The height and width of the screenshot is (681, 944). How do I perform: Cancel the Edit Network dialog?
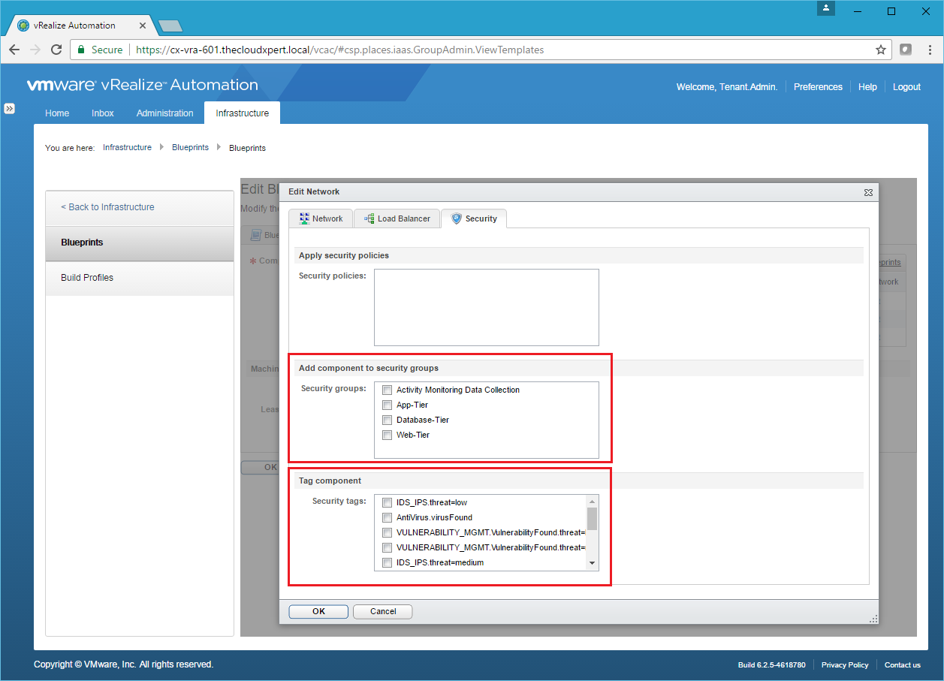pos(382,611)
